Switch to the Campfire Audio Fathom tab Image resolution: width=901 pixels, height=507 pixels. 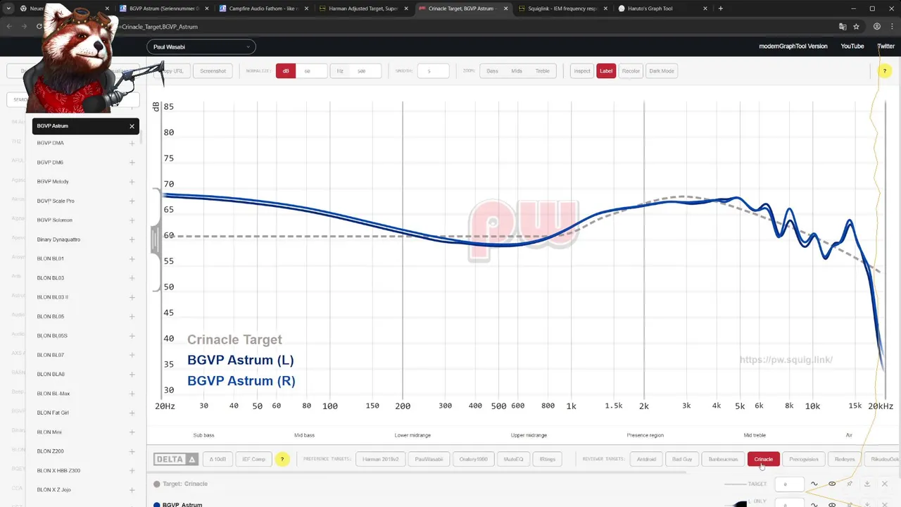264,8
